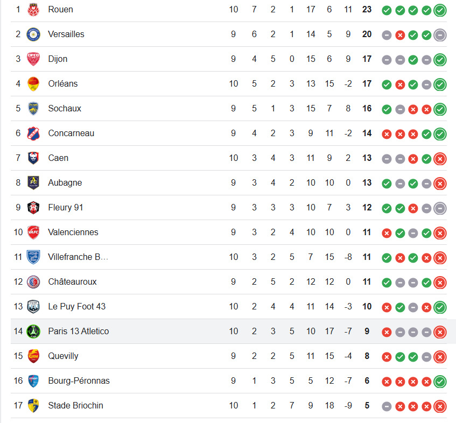The height and width of the screenshot is (423, 456).
Task: Open the Orléans team name link
Action: 62,84
